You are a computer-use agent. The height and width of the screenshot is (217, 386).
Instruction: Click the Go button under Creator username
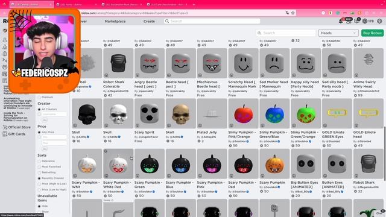coord(45,120)
